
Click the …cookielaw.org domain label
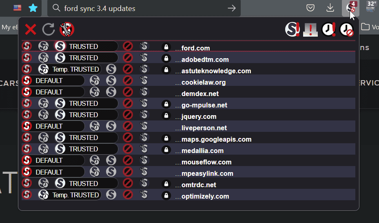click(x=201, y=82)
